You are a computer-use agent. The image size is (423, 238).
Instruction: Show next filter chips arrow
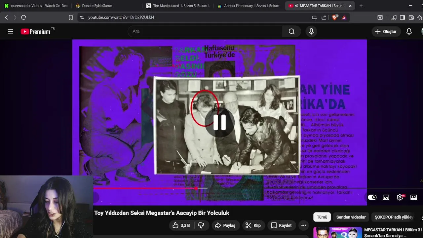click(x=421, y=218)
